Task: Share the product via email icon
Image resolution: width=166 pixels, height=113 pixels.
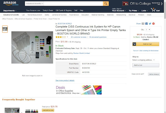Action: pos(143,24)
